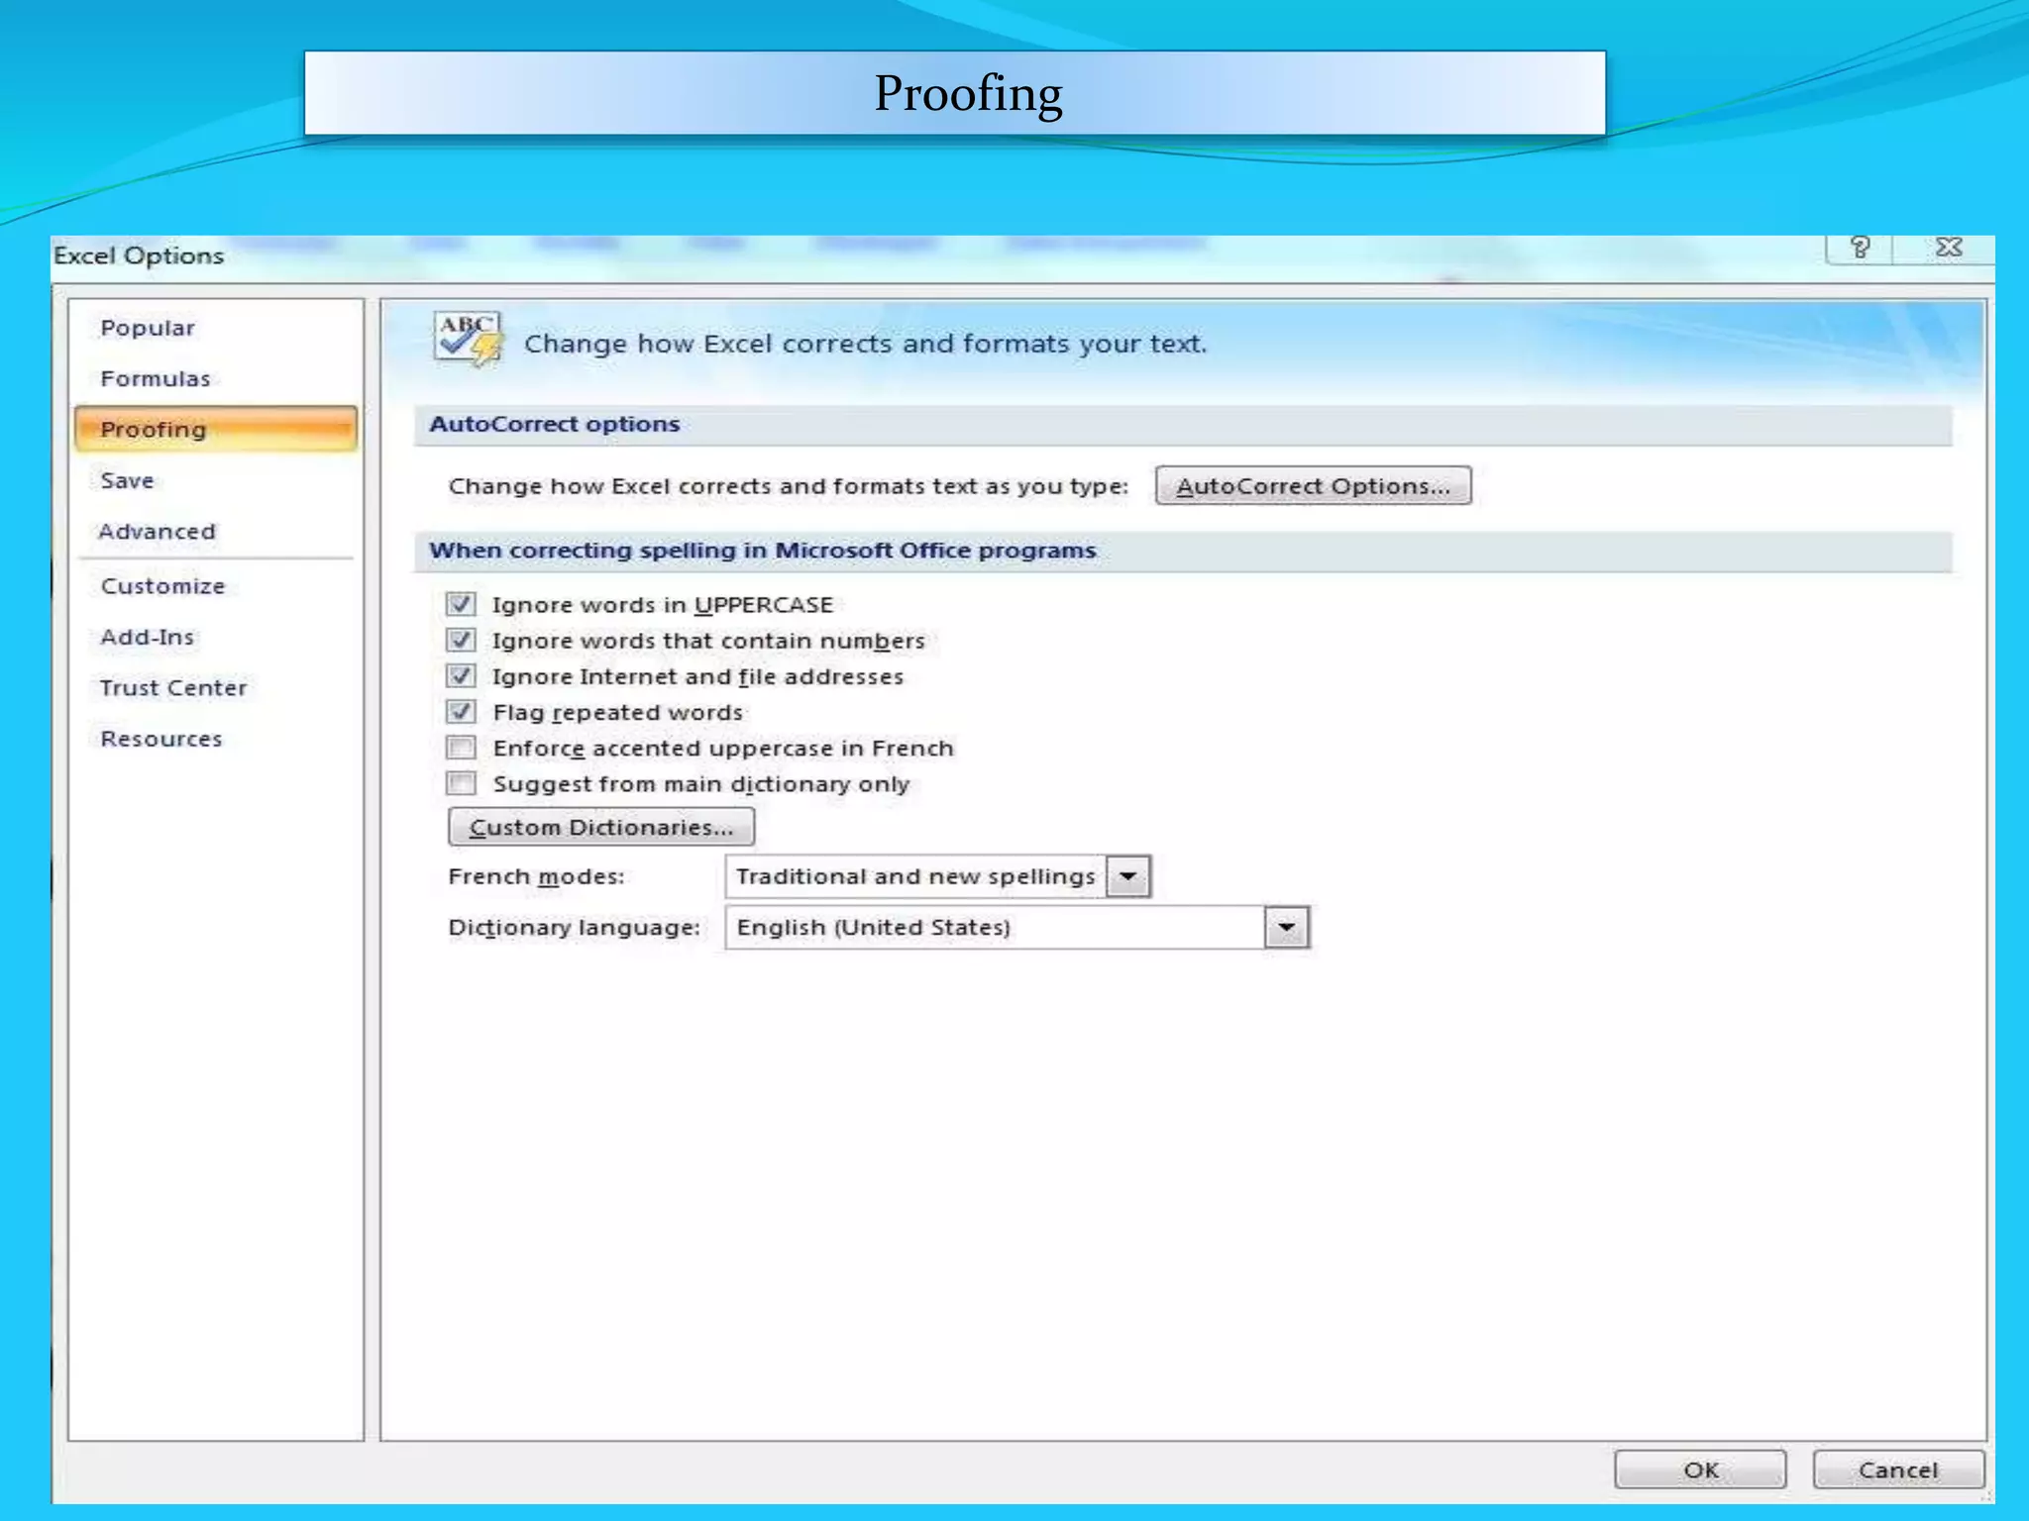Click Custom Dictionaries button

pyautogui.click(x=600, y=827)
